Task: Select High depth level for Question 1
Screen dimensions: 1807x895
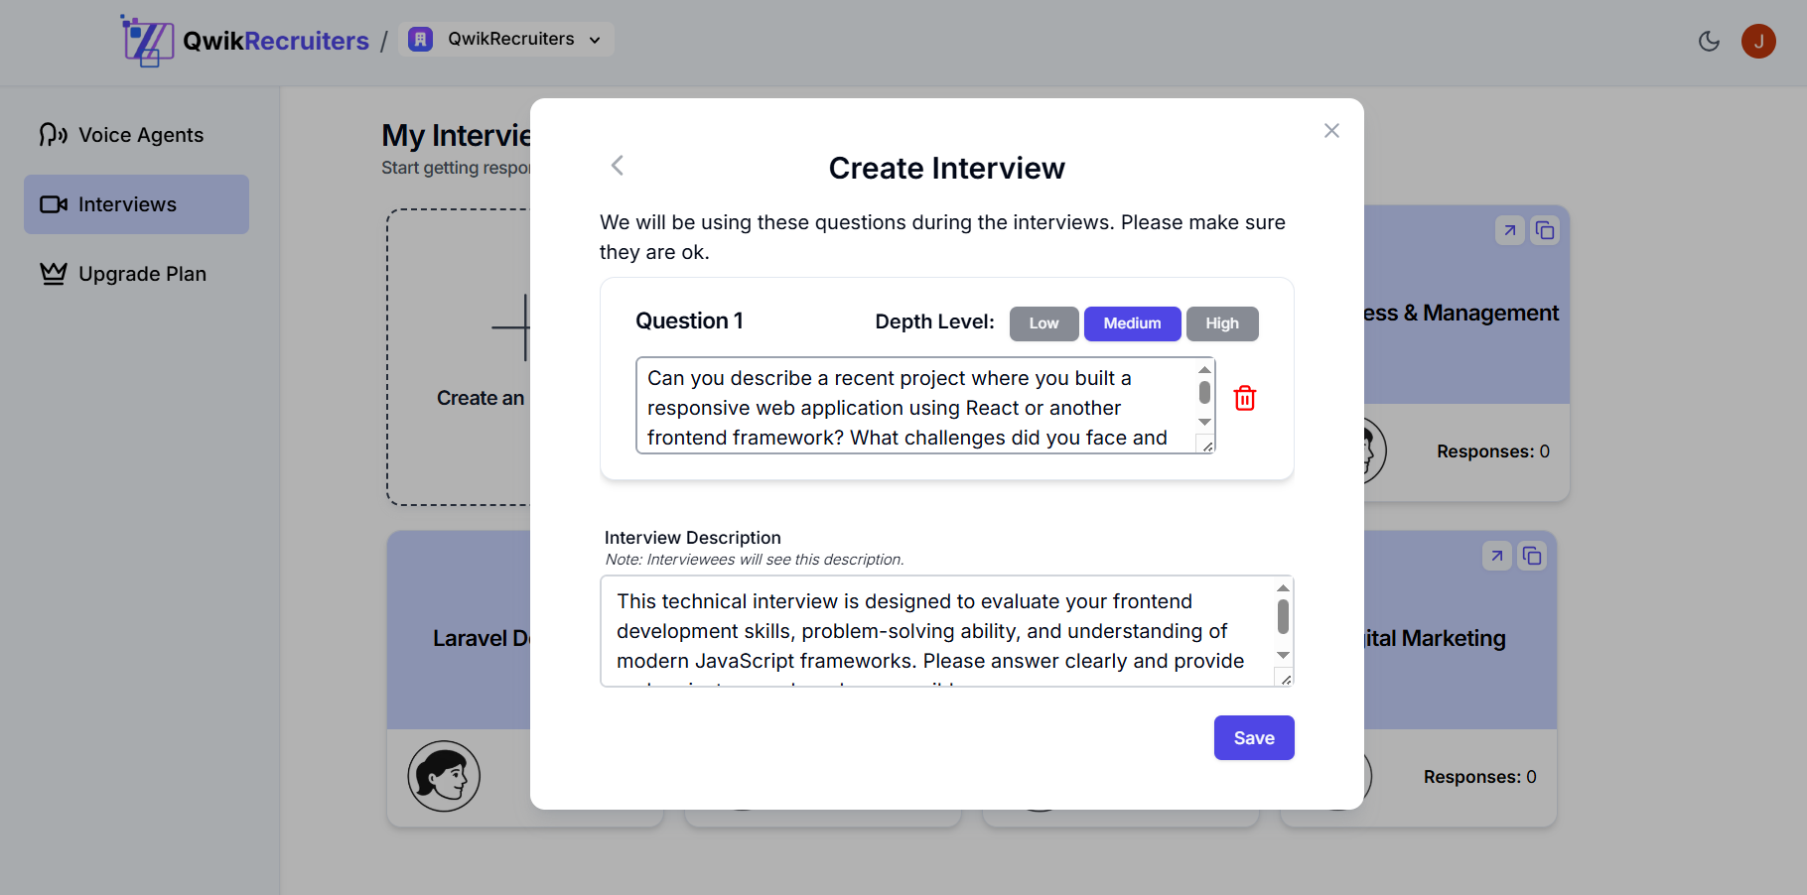Action: tap(1222, 323)
